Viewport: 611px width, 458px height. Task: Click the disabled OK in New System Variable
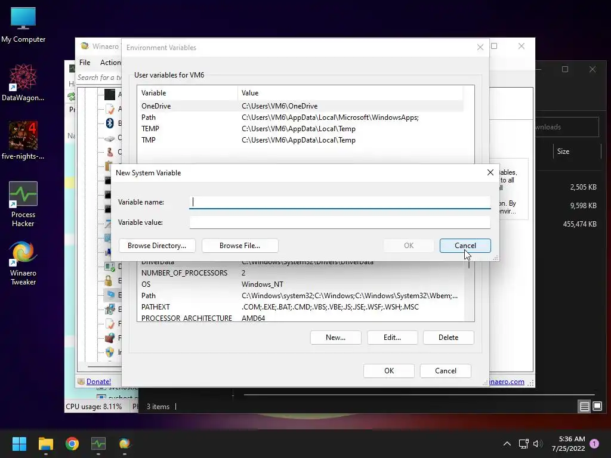[409, 246]
